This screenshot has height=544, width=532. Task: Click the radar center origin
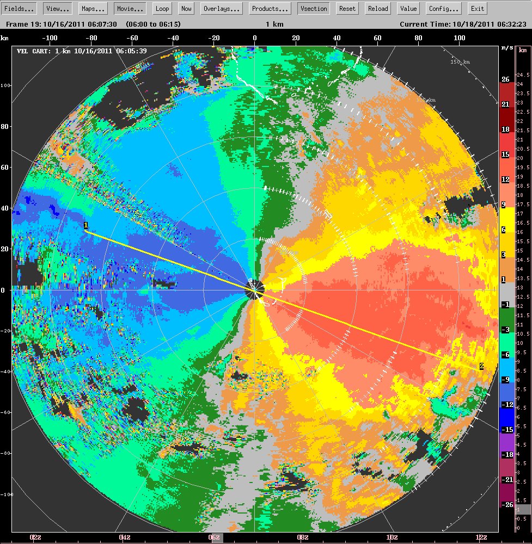255,290
